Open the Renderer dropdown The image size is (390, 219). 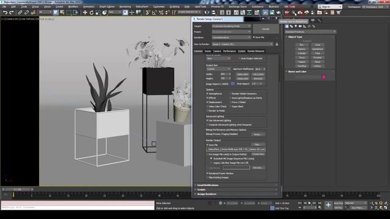231,38
